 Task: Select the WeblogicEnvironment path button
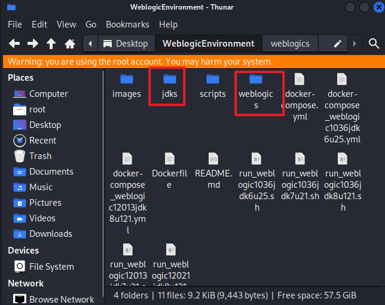click(x=208, y=44)
